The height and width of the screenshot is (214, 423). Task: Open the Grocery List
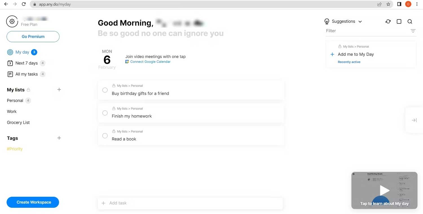coord(18,122)
